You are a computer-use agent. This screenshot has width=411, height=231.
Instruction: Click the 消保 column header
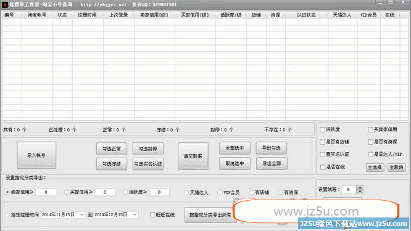point(275,15)
